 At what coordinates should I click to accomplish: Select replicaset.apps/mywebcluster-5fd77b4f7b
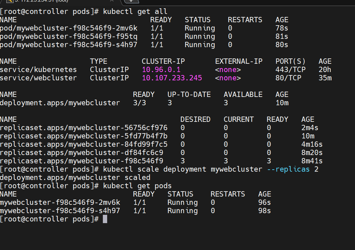(x=84, y=136)
